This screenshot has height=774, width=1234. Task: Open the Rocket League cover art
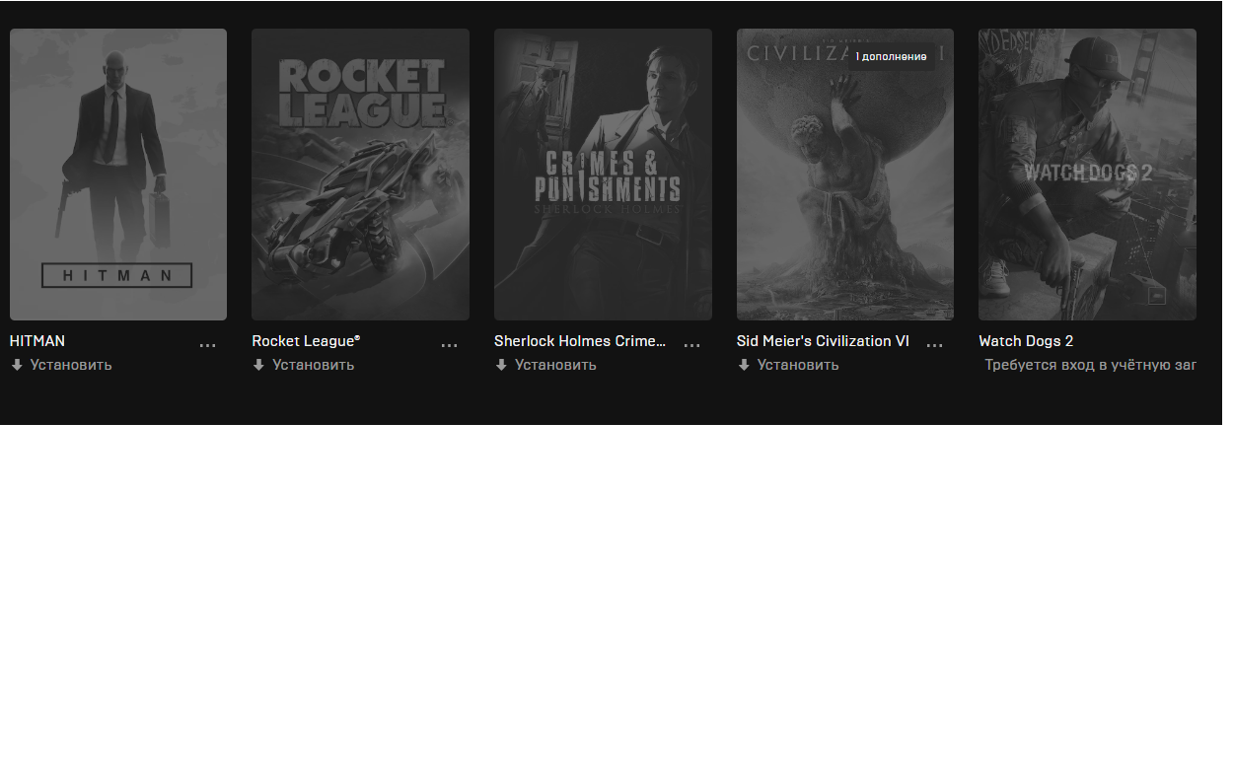pos(360,175)
